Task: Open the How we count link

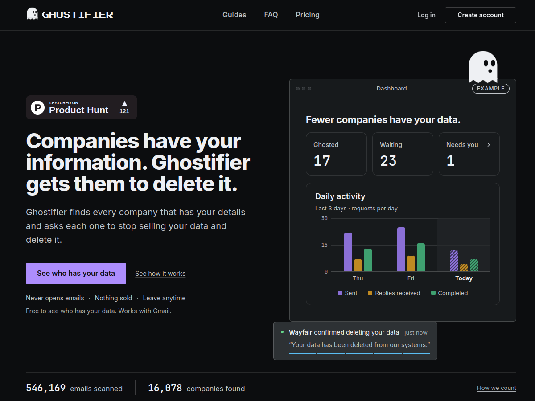Action: pyautogui.click(x=497, y=388)
